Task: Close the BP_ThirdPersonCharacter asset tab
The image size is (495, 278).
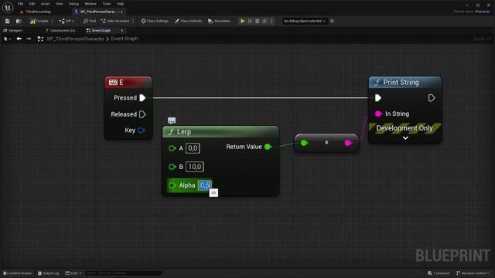Action: point(122,12)
